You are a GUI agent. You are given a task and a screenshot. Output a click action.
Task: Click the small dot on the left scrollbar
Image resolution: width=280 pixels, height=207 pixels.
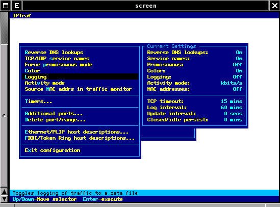point(4,116)
